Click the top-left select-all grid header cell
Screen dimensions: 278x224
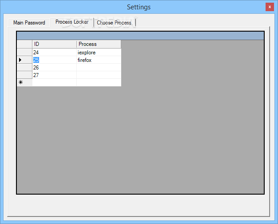pyautogui.click(x=24, y=44)
